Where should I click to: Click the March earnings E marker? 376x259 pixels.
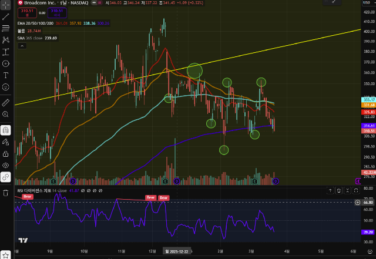[255, 181]
